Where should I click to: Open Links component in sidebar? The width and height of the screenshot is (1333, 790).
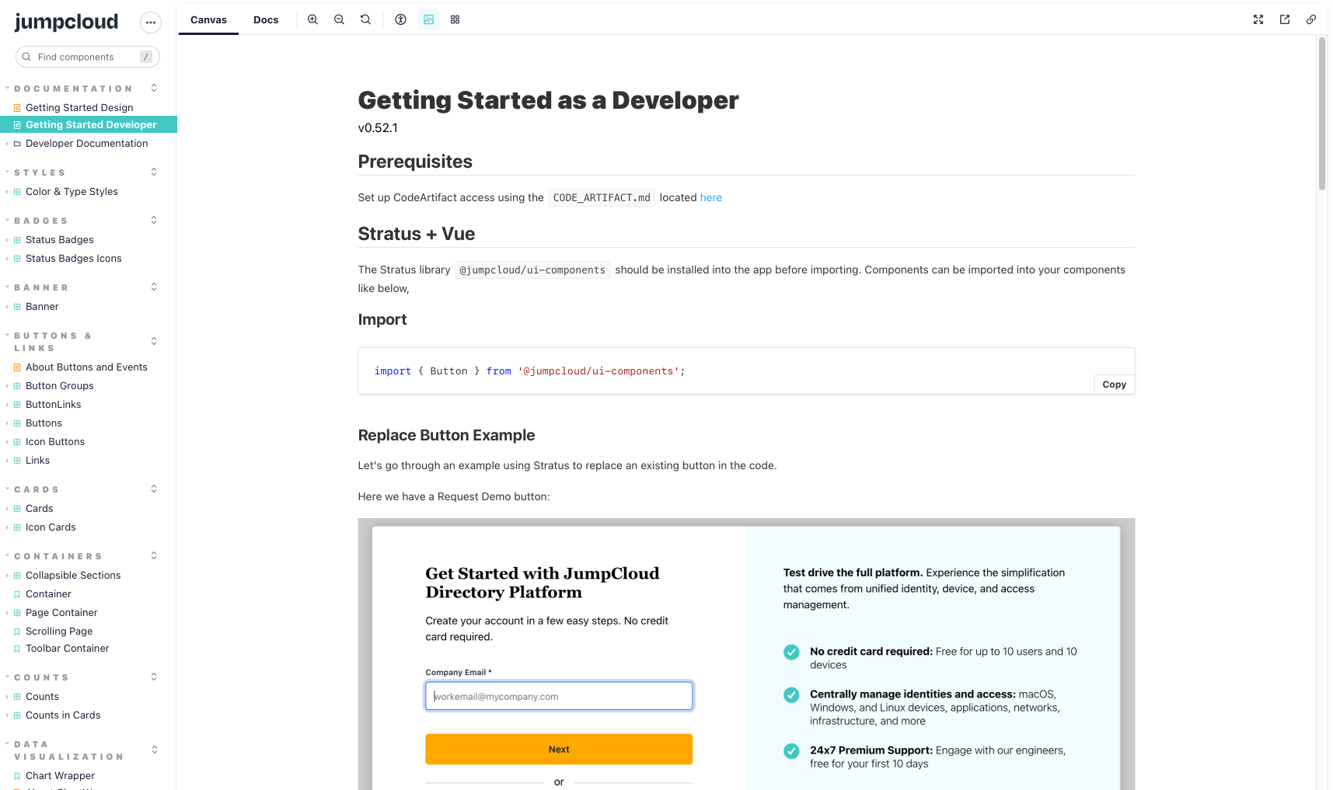[x=37, y=461]
